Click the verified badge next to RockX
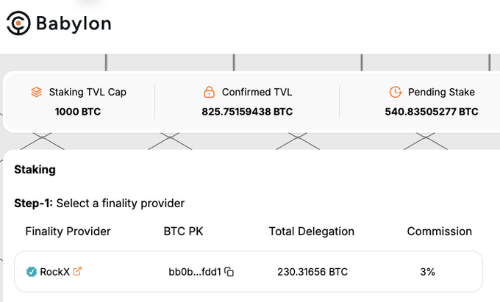The width and height of the screenshot is (500, 302). pos(30,272)
